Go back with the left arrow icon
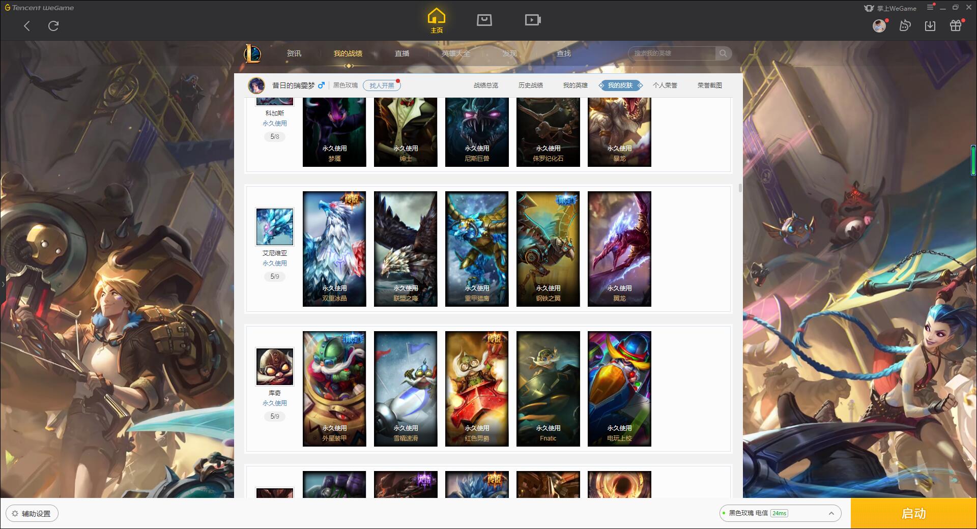This screenshot has width=977, height=529. coord(27,26)
